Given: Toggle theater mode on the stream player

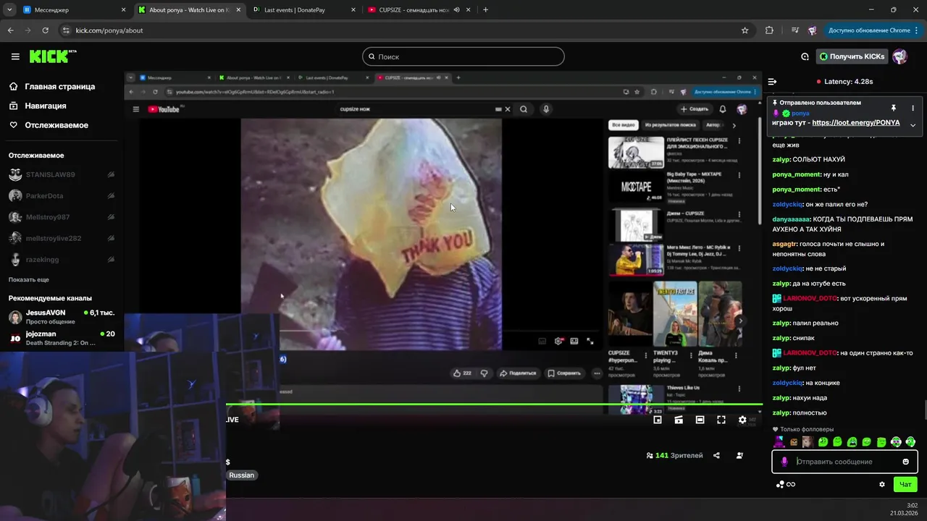Looking at the screenshot, I should point(700,420).
